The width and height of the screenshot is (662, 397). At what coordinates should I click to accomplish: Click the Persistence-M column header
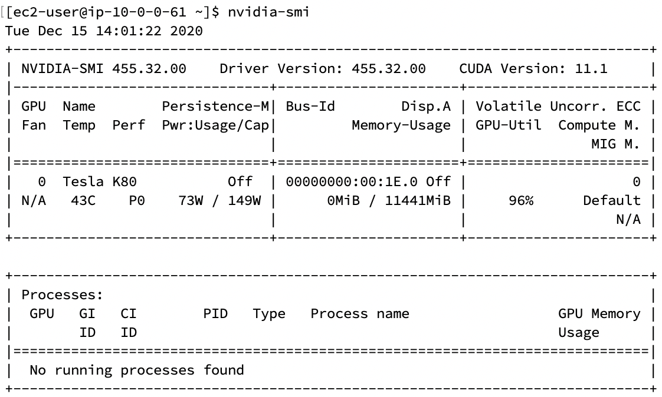click(215, 106)
